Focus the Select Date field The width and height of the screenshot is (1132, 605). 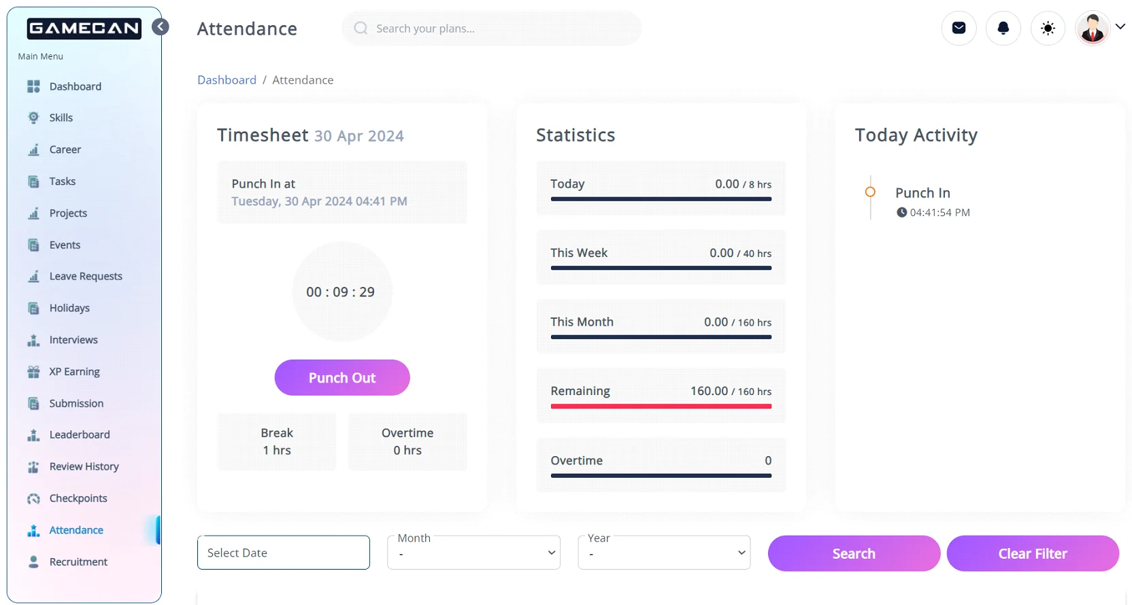284,553
